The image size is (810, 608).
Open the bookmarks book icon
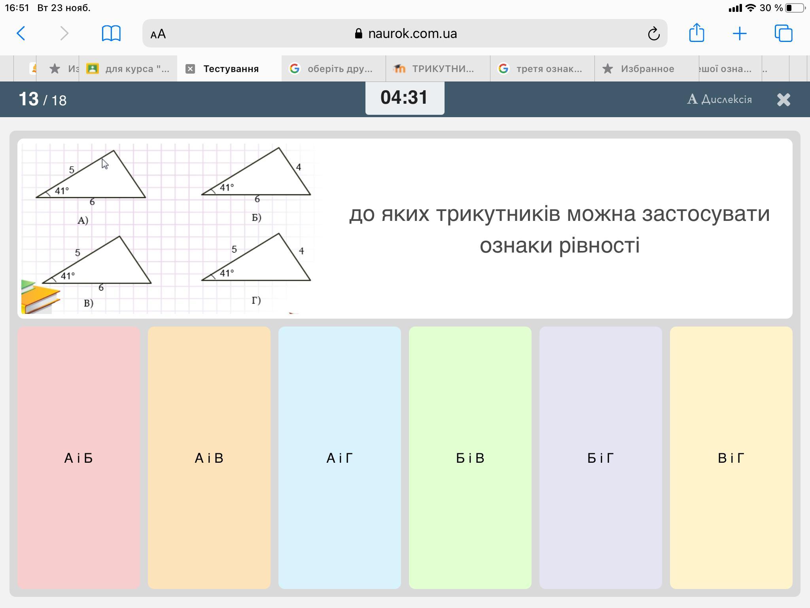[111, 34]
